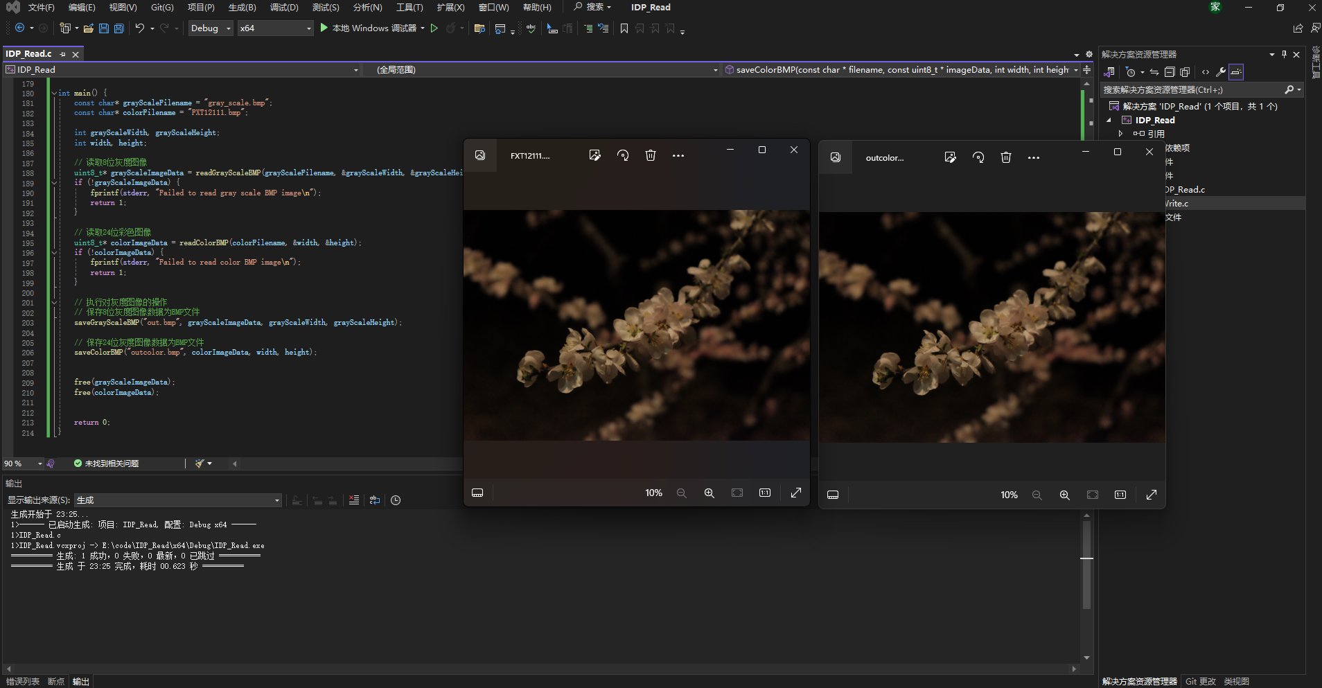The height and width of the screenshot is (688, 1322).
Task: Click the Navigate Backward arrow icon
Action: 19,28
